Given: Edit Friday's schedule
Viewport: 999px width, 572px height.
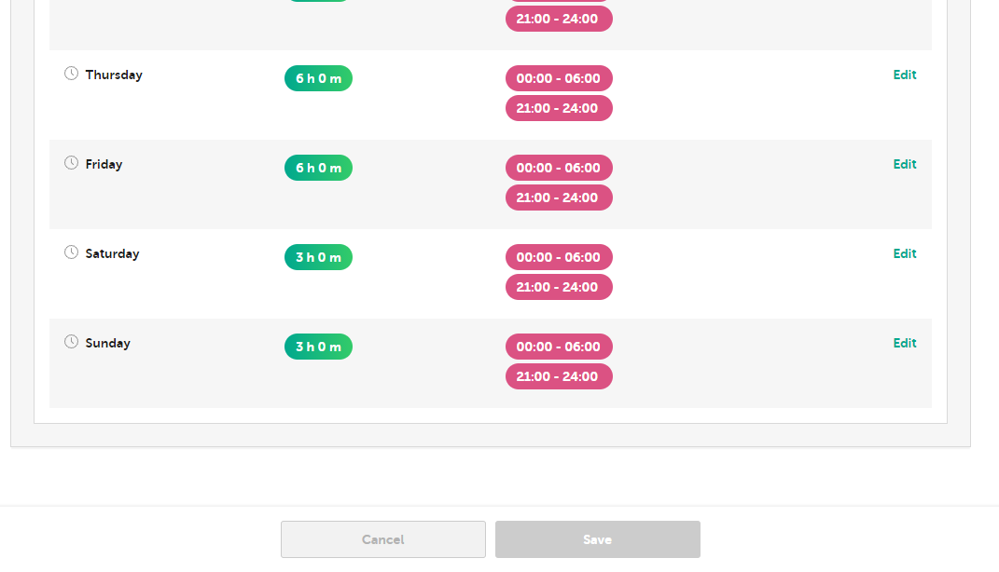Looking at the screenshot, I should (904, 164).
